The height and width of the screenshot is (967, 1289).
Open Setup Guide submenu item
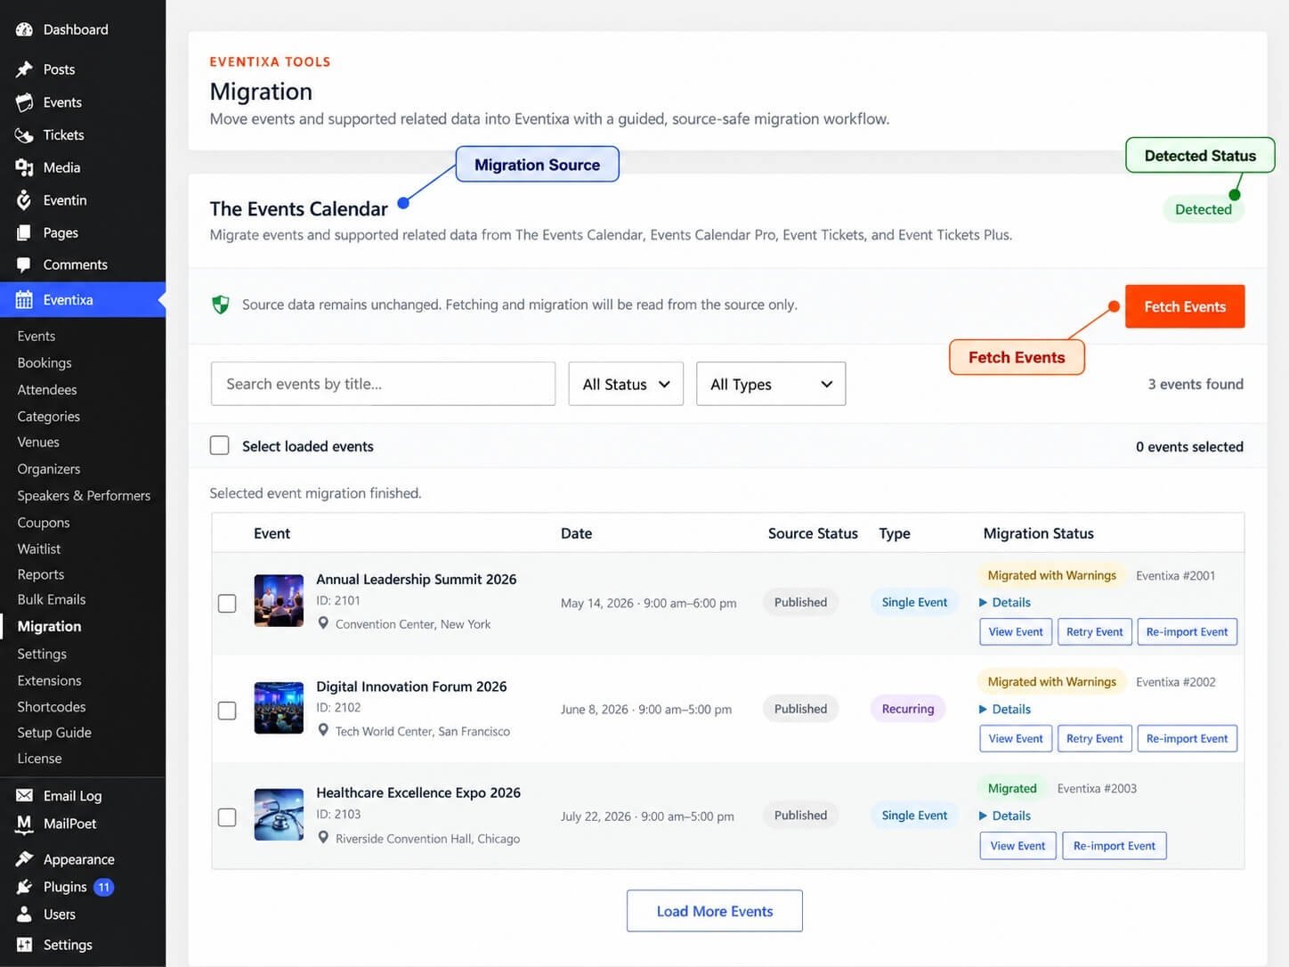(x=54, y=732)
